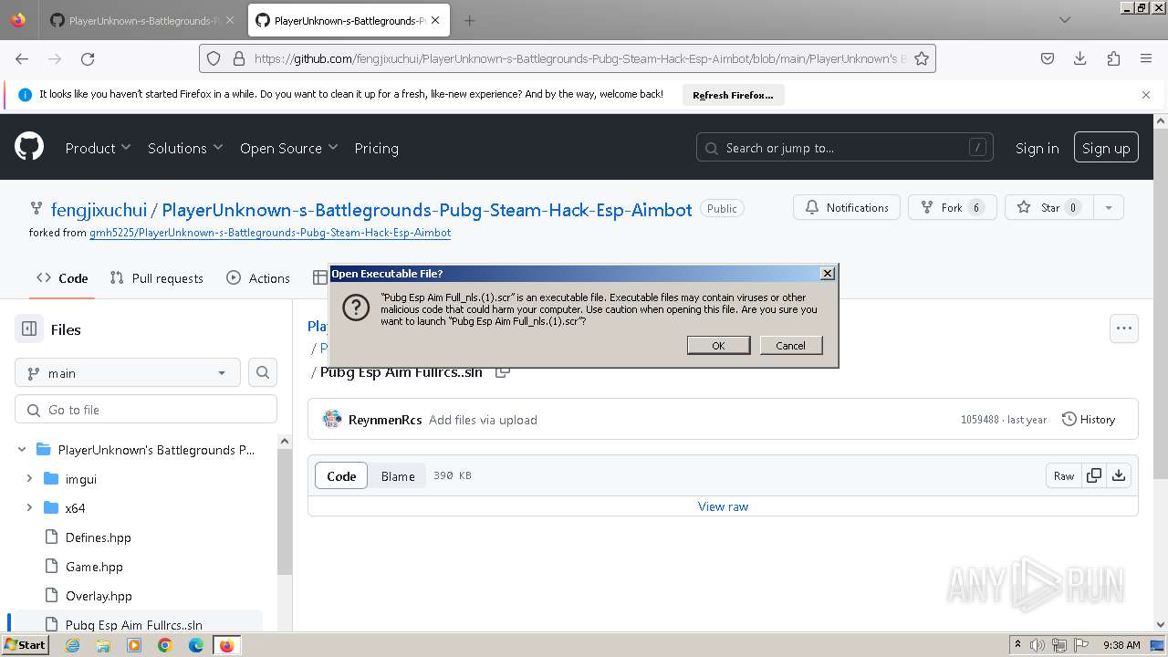This screenshot has width=1168, height=657.
Task: Open the Solutions dropdown menu
Action: coord(185,148)
